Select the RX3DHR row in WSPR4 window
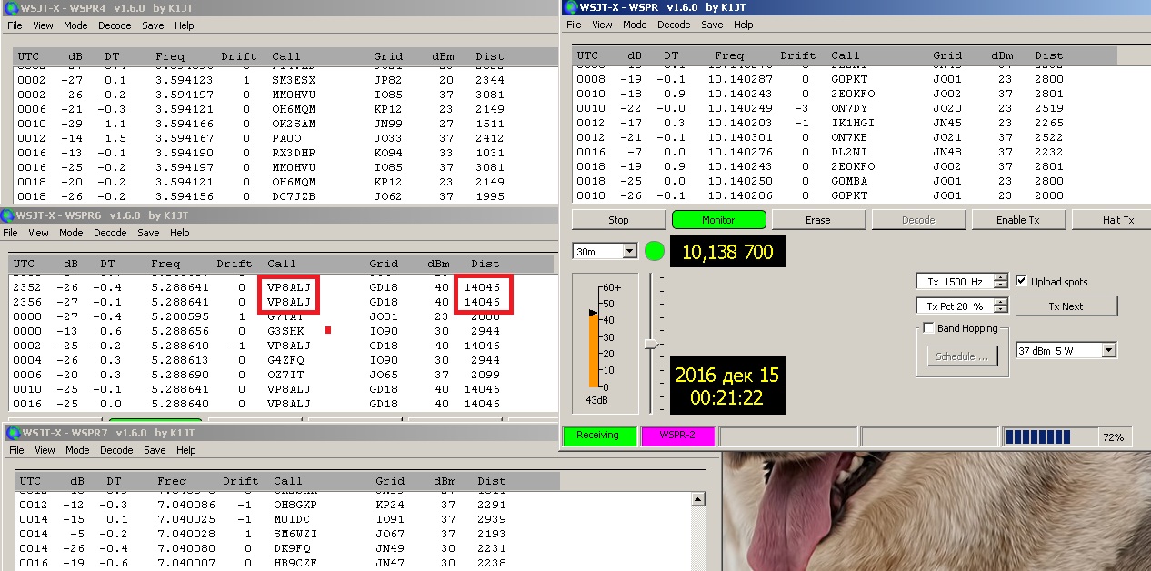This screenshot has width=1151, height=571. click(285, 153)
